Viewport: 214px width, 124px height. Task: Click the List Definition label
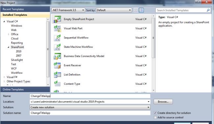(72, 75)
